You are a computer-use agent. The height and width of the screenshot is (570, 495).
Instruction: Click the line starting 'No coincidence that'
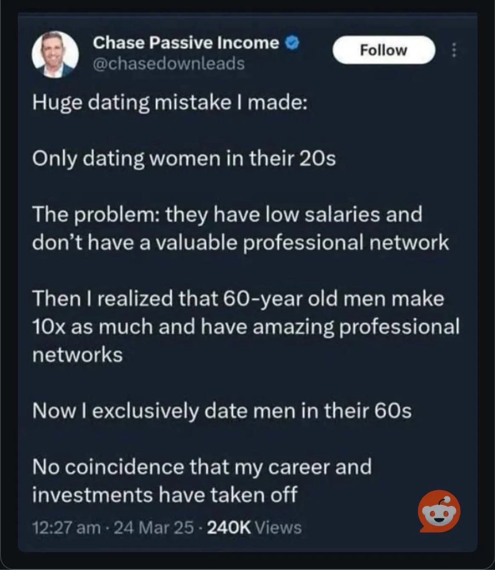click(x=202, y=467)
